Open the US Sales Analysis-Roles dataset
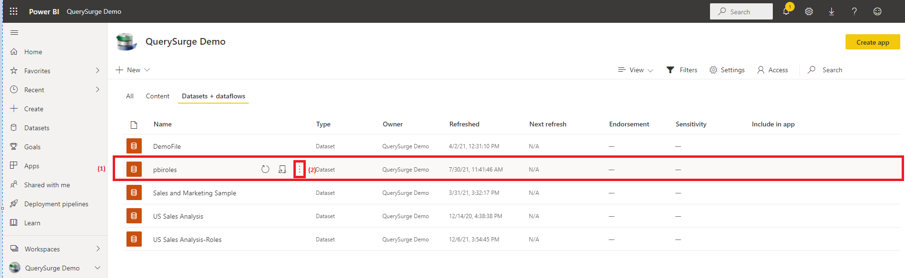 (x=187, y=240)
